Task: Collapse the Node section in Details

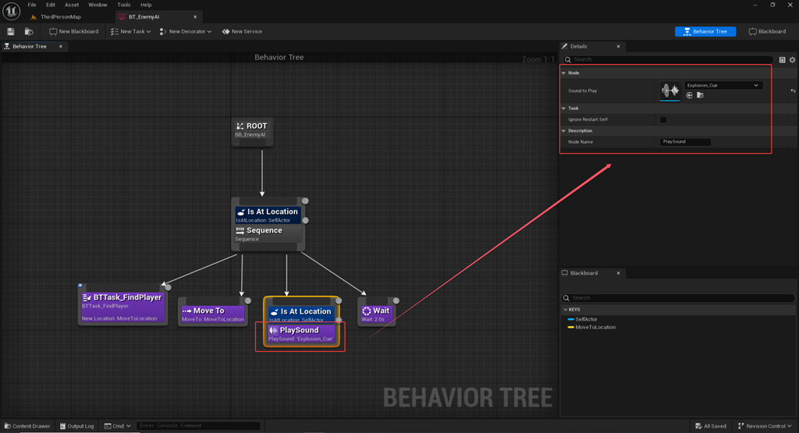Action: 563,73
